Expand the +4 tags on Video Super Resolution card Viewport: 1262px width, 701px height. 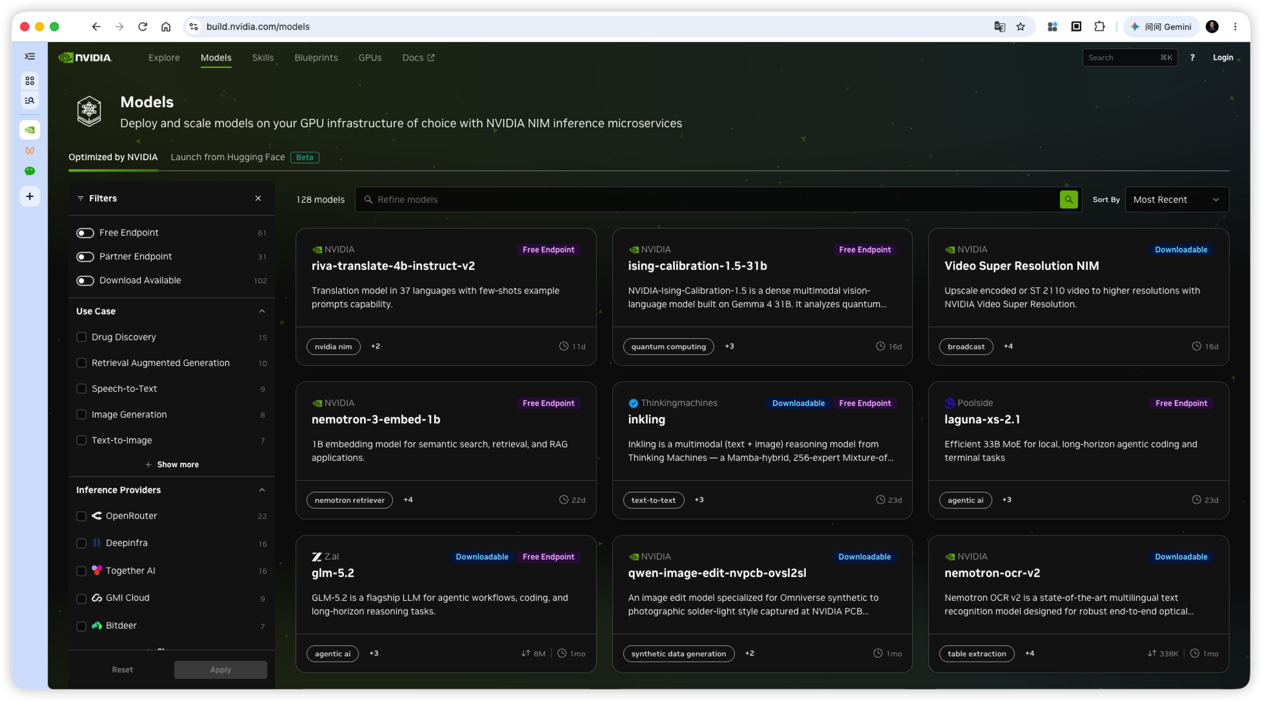click(x=1008, y=347)
